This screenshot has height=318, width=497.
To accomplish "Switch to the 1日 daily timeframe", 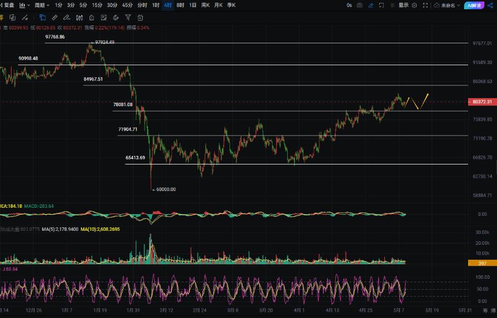I will coord(192,5).
